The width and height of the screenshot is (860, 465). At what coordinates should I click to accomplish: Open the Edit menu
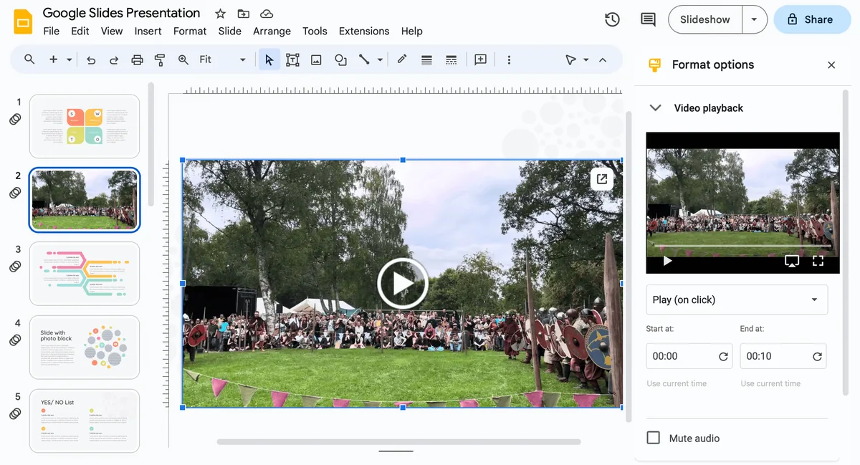pos(80,31)
